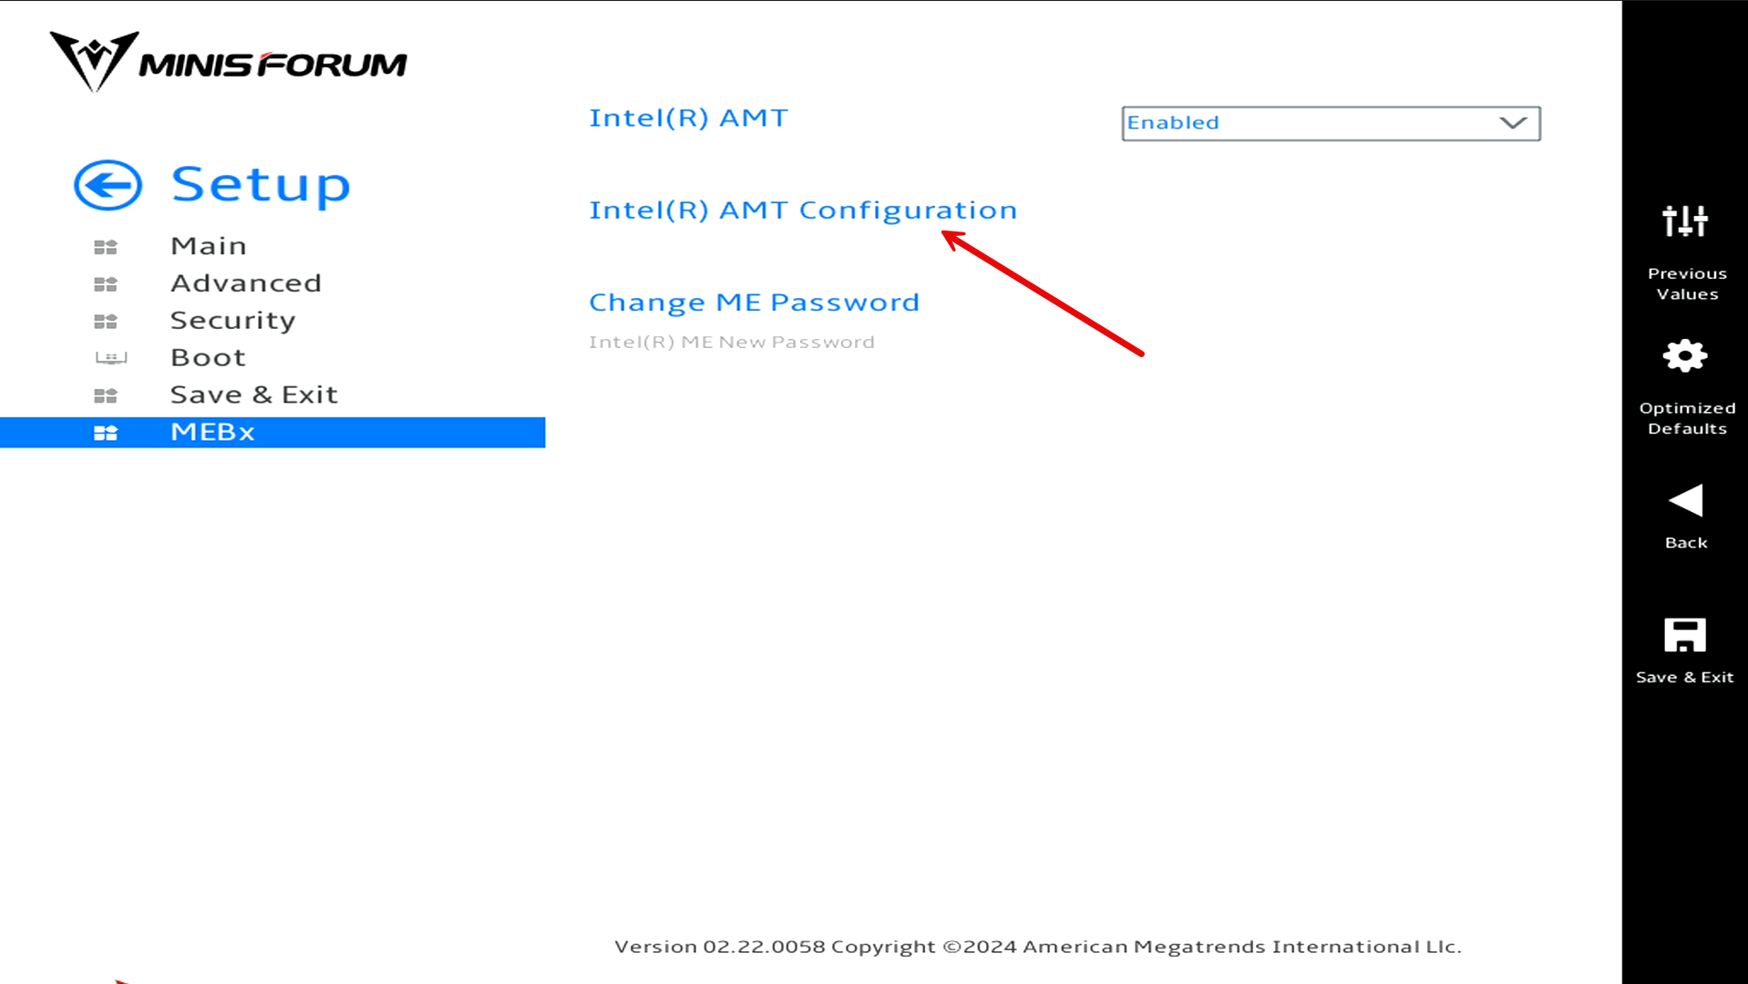Click the Previous Values sliders icon
This screenshot has width=1748, height=984.
(1685, 221)
